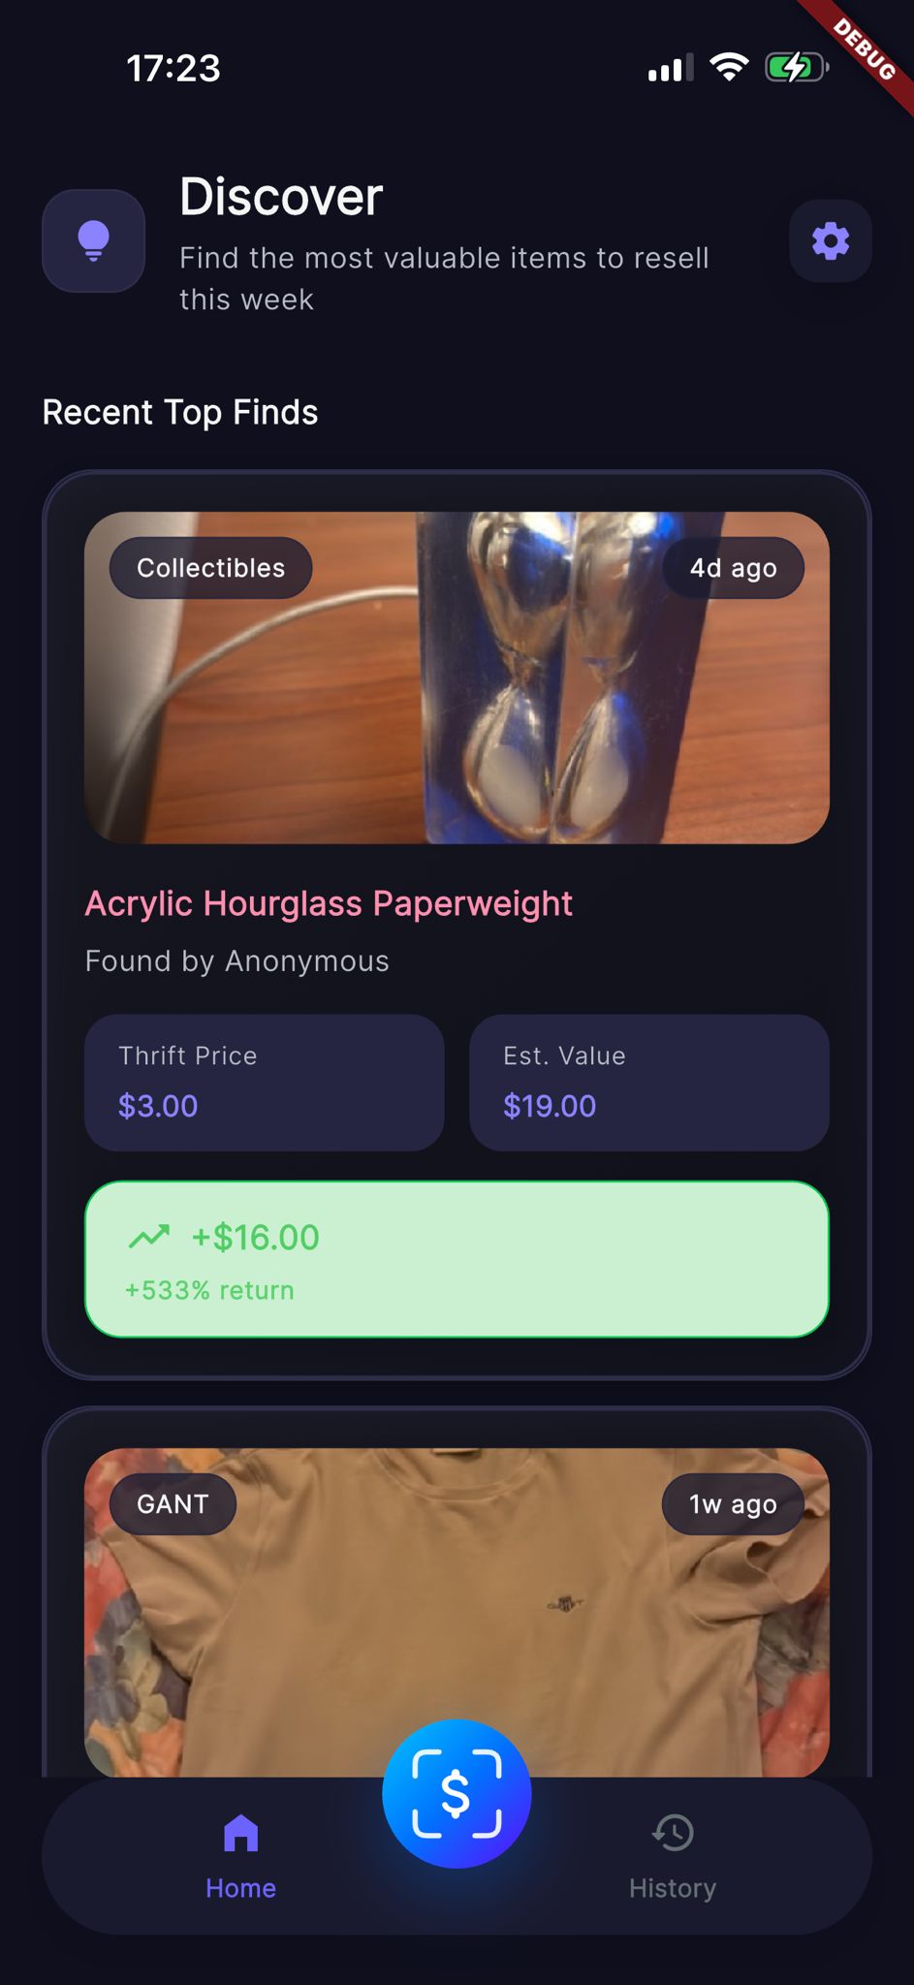Image resolution: width=914 pixels, height=1985 pixels.
Task: Select the Home house icon
Action: 240,1833
